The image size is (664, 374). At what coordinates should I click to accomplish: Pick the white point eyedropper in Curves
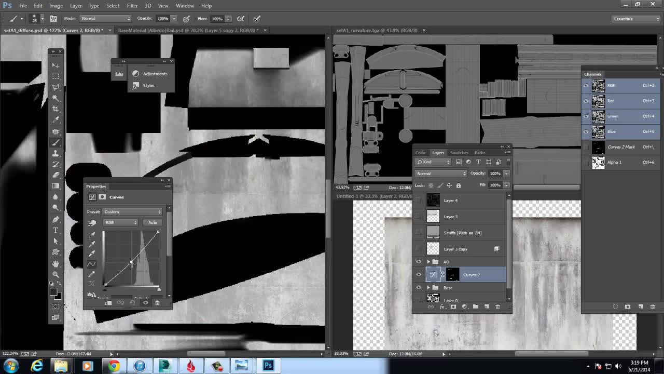click(x=92, y=254)
